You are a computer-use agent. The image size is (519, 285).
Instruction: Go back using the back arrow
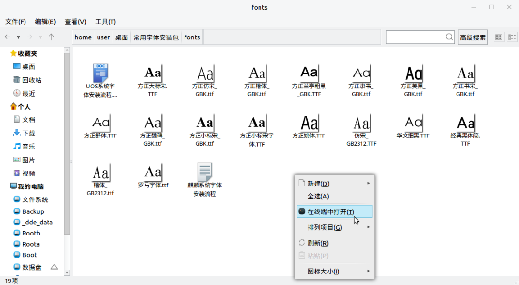(x=8, y=37)
